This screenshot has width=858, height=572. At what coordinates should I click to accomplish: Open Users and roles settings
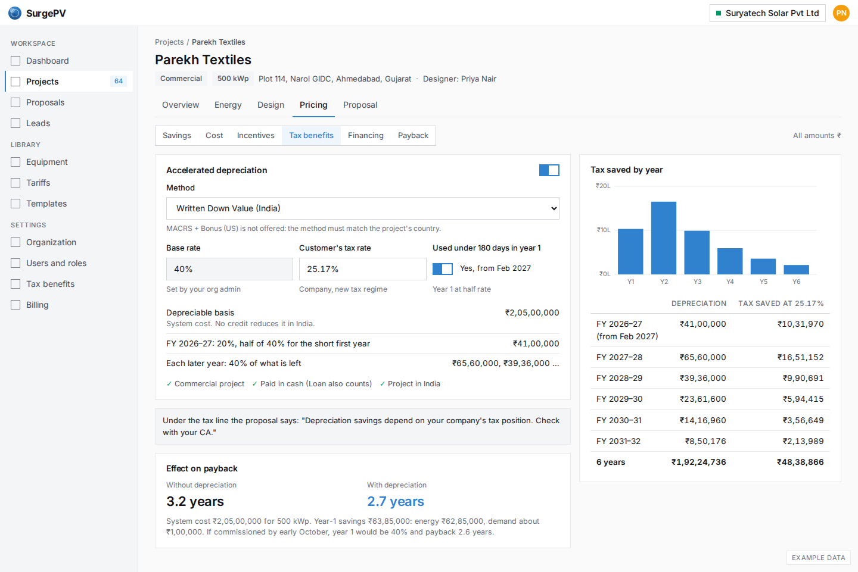coord(56,263)
